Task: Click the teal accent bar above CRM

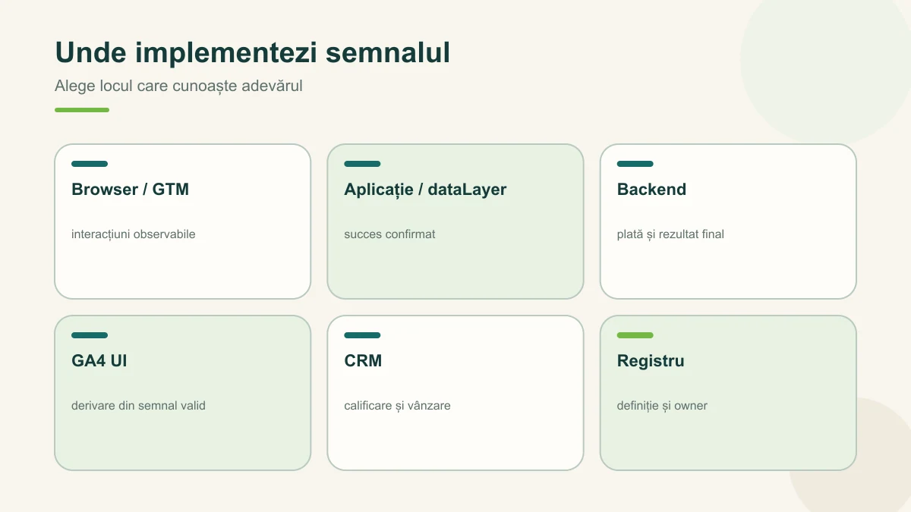Action: [362, 335]
